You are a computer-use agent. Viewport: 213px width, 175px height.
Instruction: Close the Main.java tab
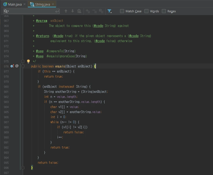pos(25,4)
